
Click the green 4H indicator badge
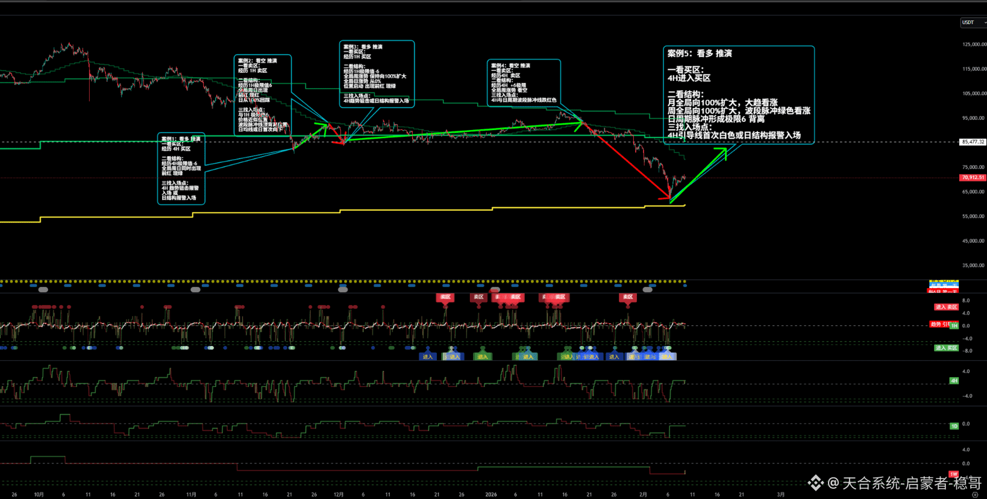[x=954, y=381]
